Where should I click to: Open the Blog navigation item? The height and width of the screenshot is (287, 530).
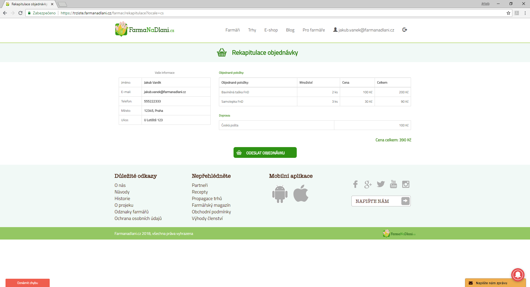point(290,30)
